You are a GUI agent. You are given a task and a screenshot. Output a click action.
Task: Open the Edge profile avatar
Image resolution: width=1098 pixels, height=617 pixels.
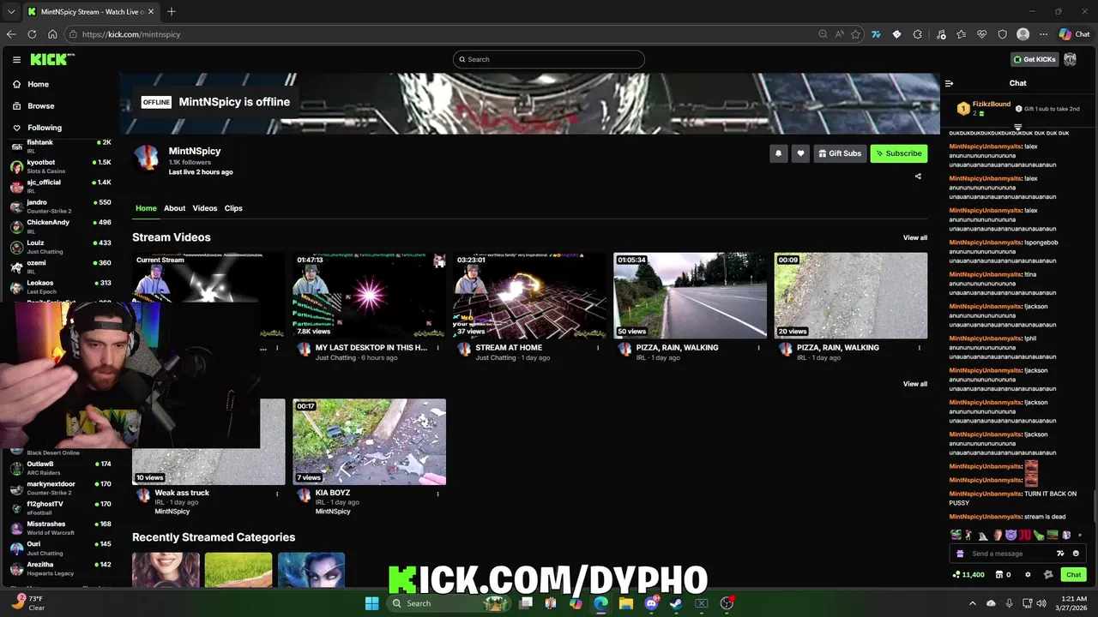coord(1023,34)
